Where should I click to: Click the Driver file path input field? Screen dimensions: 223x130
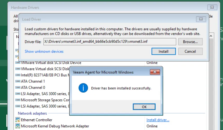(x=110, y=42)
